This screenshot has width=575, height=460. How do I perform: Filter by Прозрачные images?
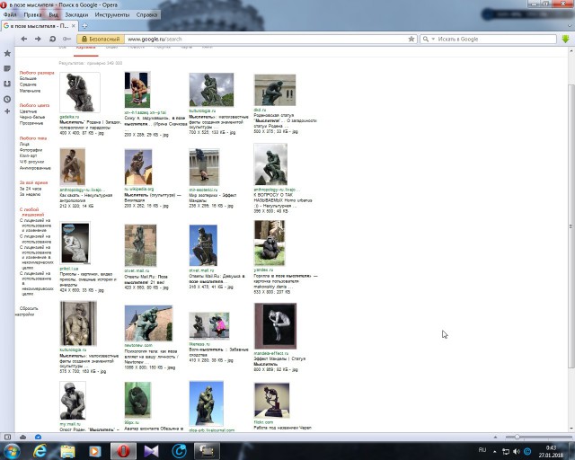[x=31, y=123]
